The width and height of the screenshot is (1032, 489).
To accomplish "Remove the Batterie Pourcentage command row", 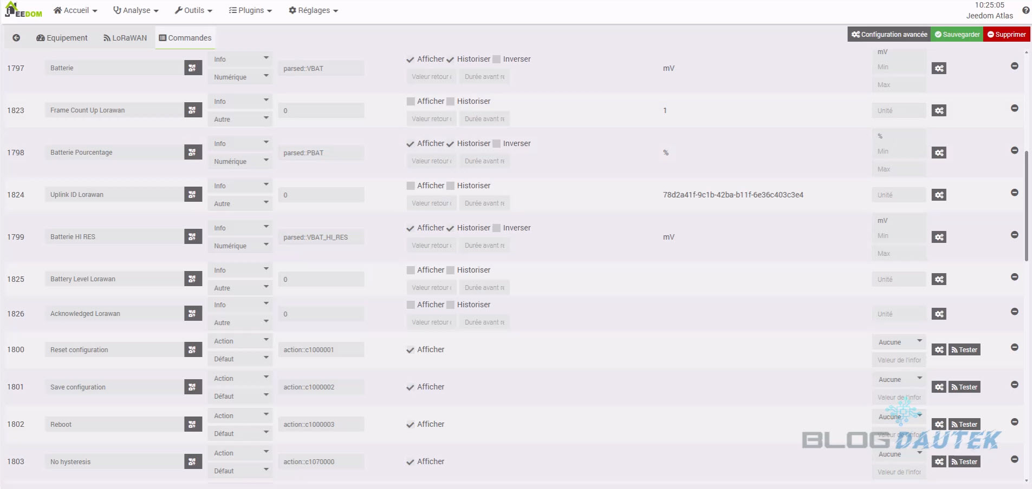I will pyautogui.click(x=1014, y=150).
